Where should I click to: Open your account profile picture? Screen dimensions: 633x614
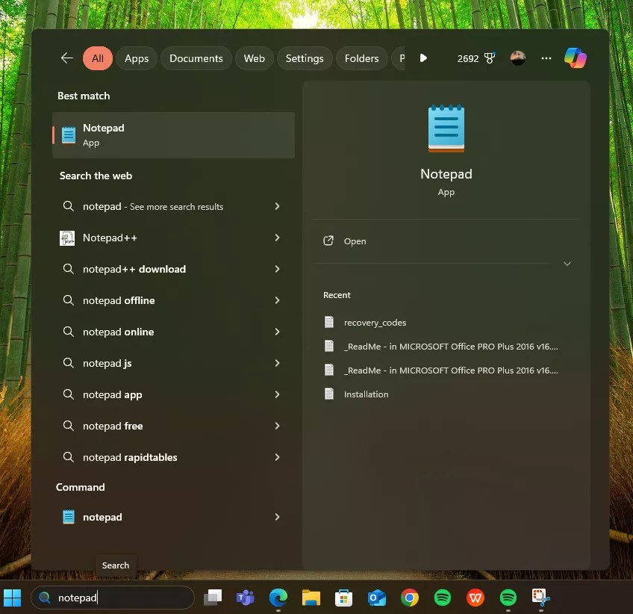(517, 58)
